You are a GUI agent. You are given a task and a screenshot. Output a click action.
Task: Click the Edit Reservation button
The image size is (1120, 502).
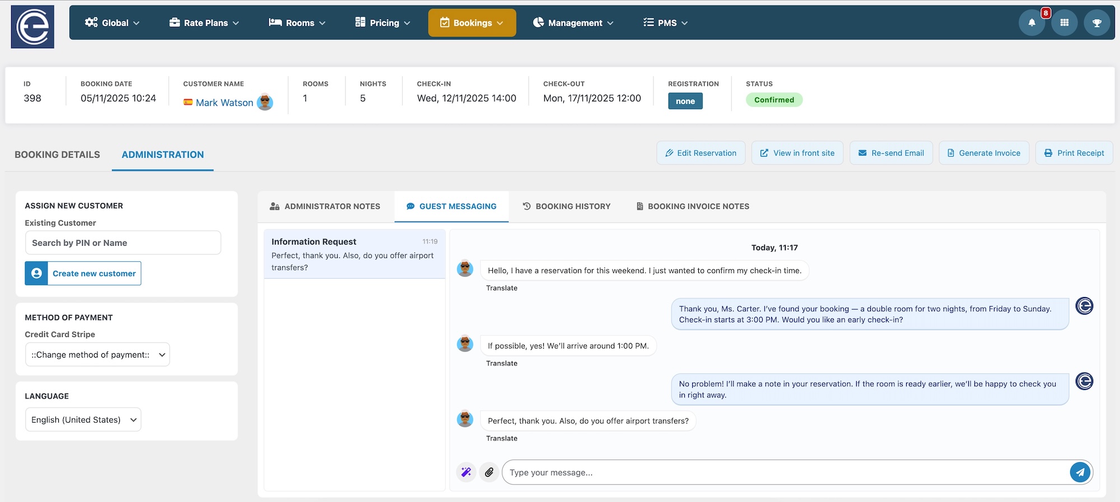pyautogui.click(x=701, y=153)
